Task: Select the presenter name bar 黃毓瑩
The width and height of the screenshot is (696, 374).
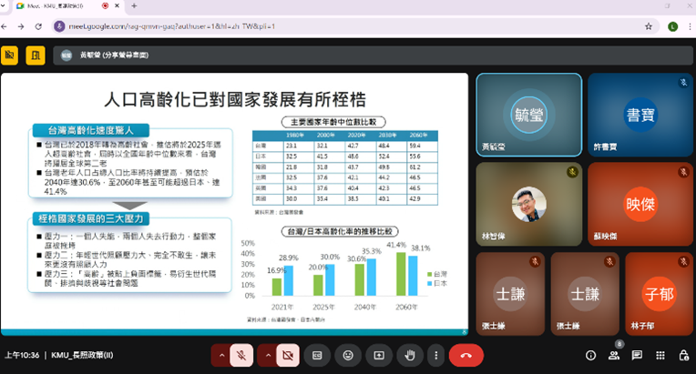Action: pyautogui.click(x=373, y=56)
